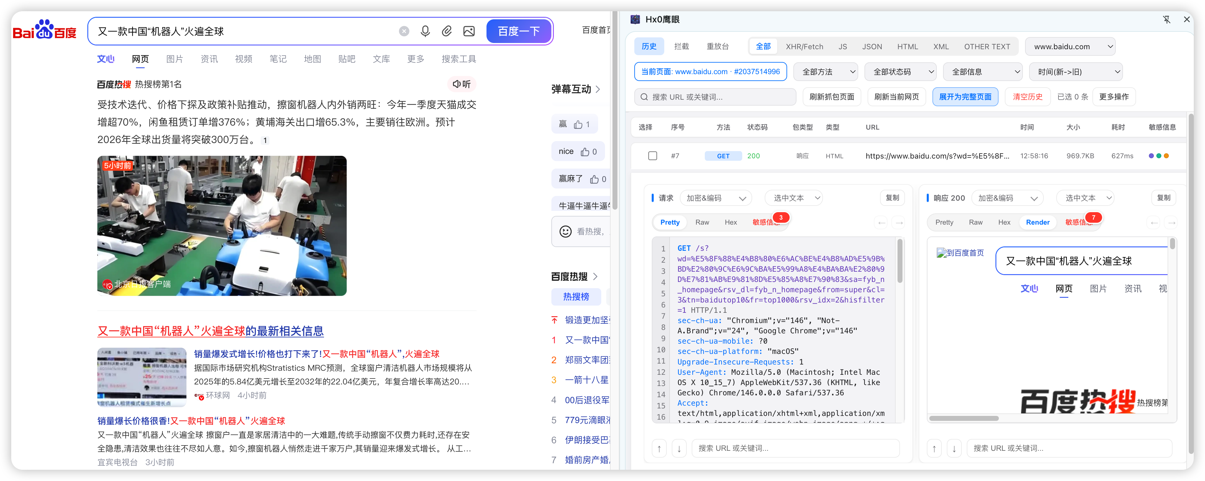Viewport: 1205px width, 481px height.
Task: Click 刷新当前网页 button
Action: (896, 97)
